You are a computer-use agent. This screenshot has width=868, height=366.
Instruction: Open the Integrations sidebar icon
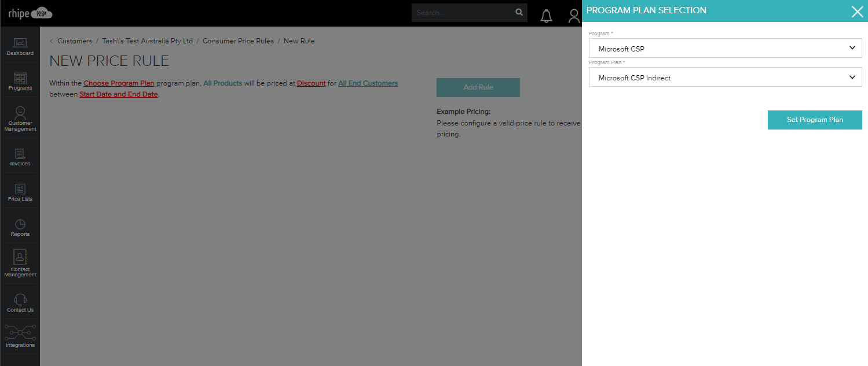tap(20, 336)
